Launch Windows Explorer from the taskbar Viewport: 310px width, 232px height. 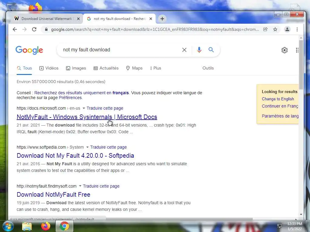(27, 226)
